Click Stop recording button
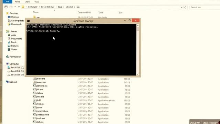 [211, 123]
